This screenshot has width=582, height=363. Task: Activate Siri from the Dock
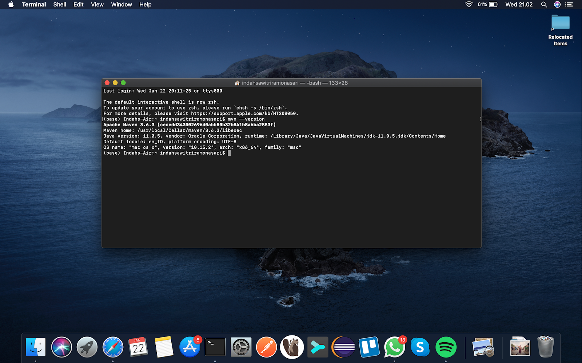61,347
